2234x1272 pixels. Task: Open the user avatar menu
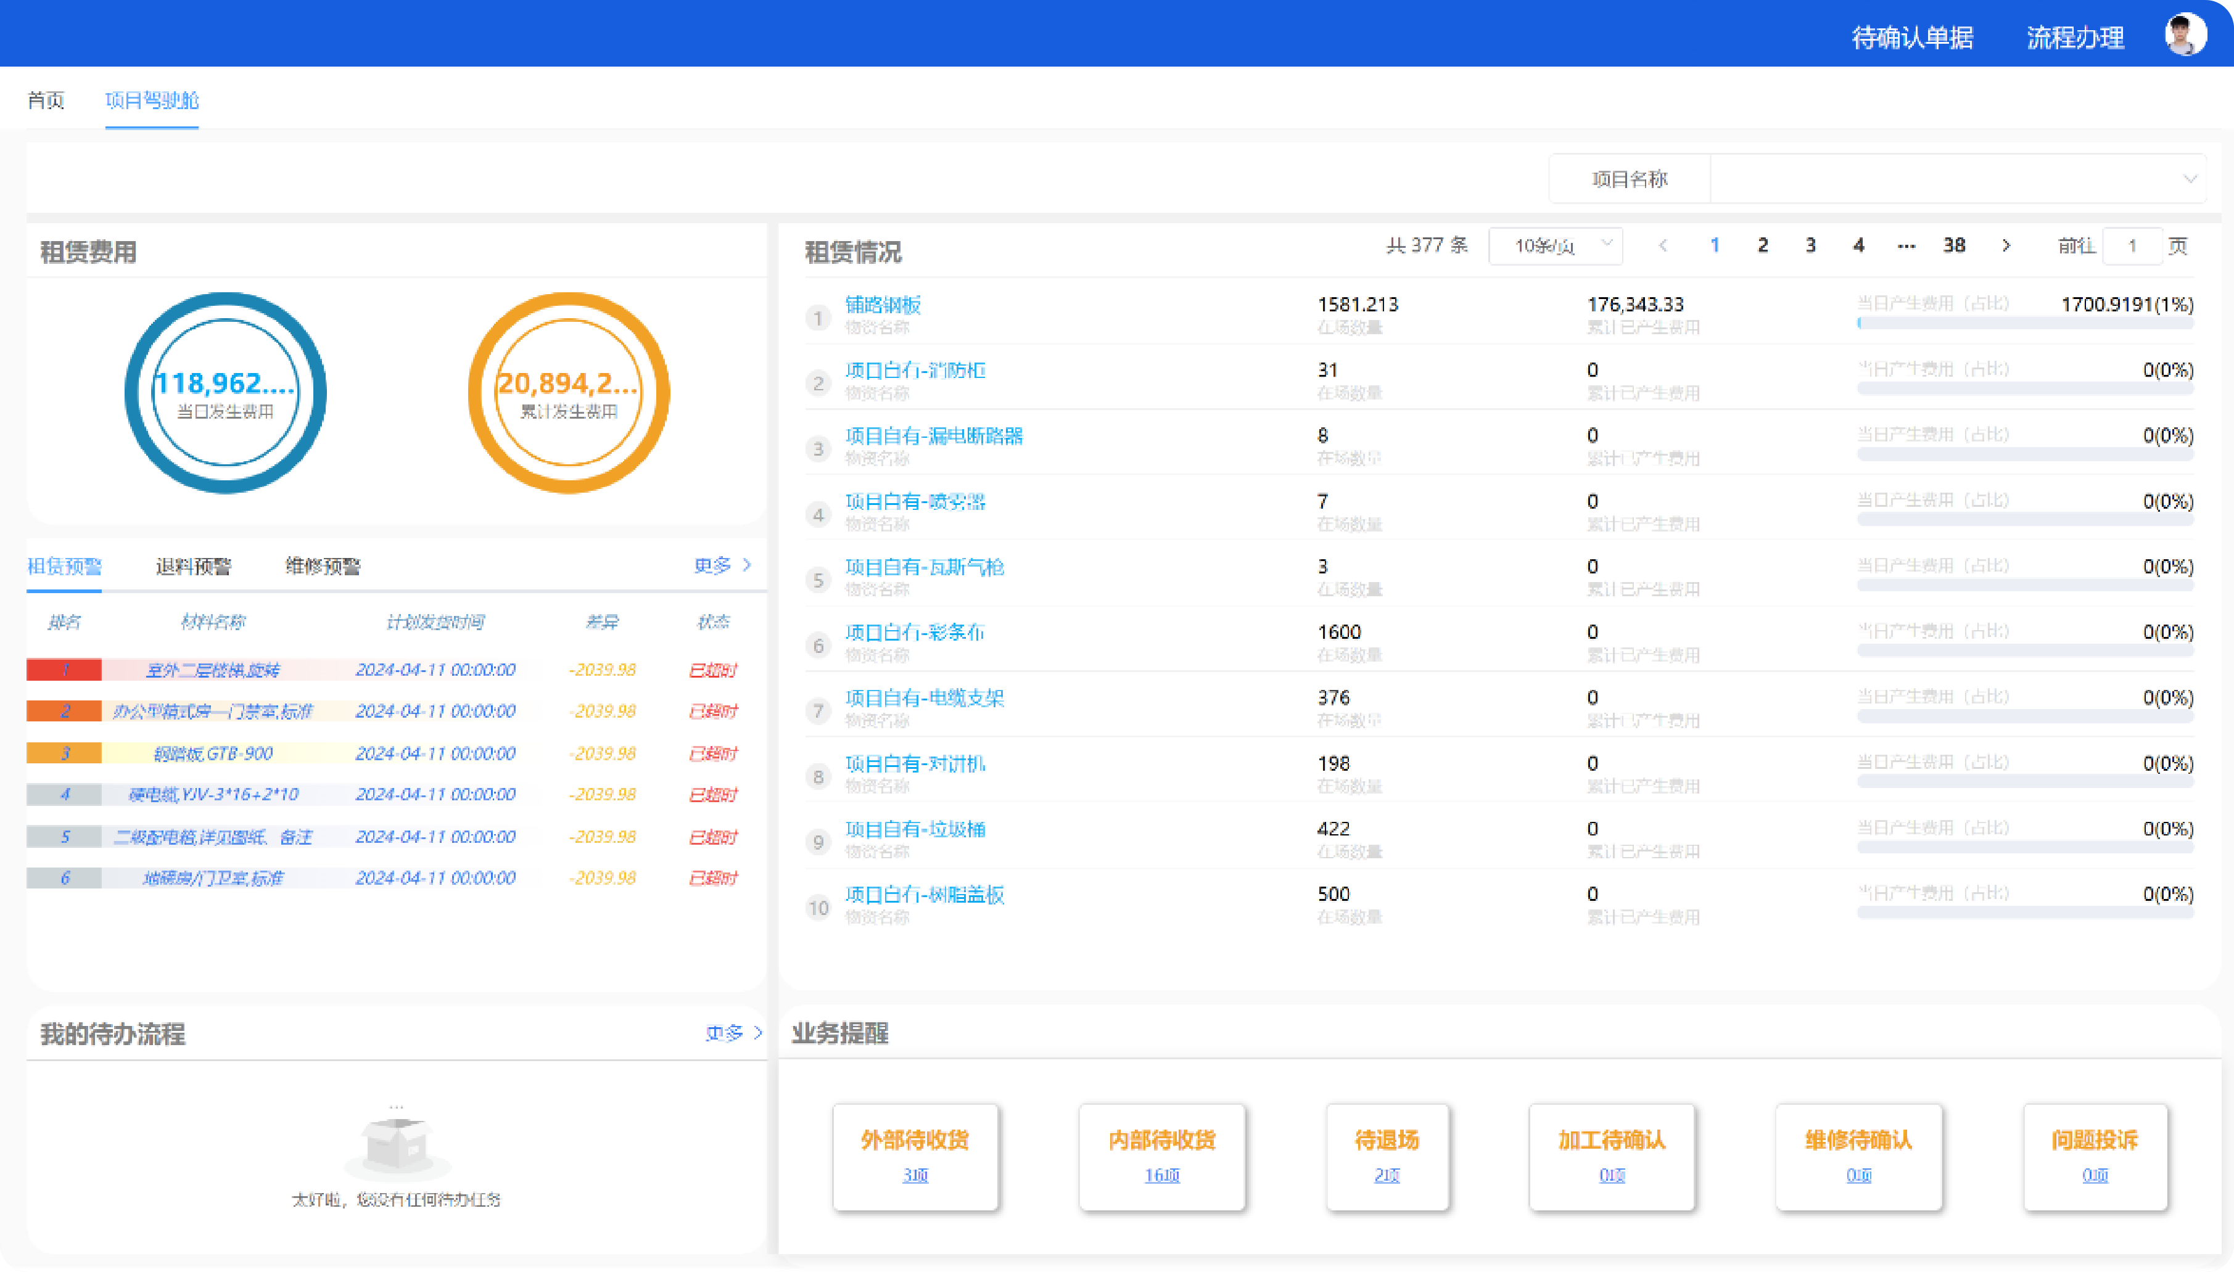pyautogui.click(x=2185, y=35)
